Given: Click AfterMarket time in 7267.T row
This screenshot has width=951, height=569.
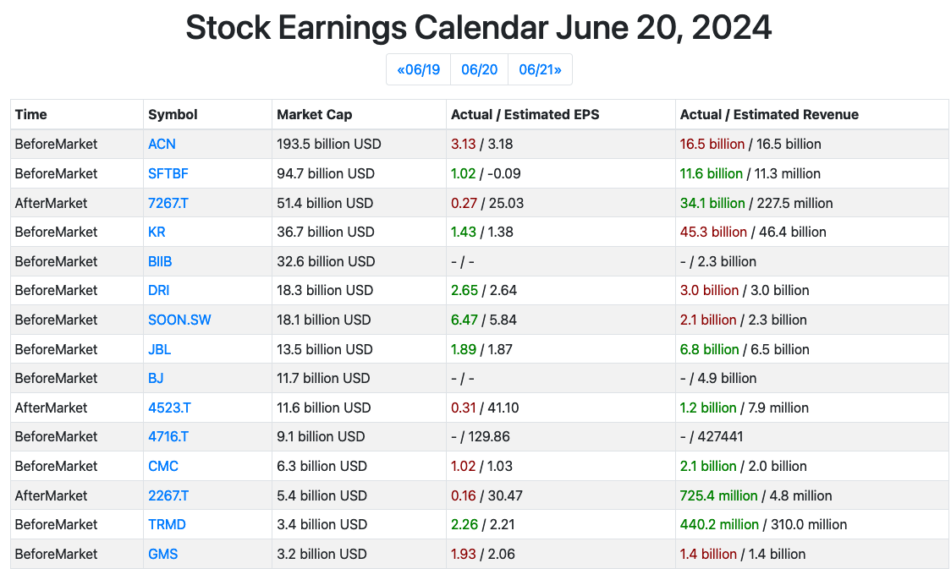Looking at the screenshot, I should click(x=51, y=203).
